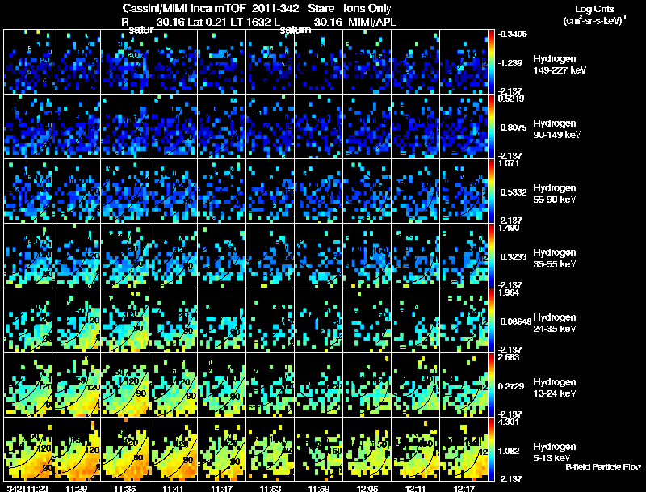Viewport: 646px width, 492px height.
Task: Click the Cassini/MIMI Inca mTOF title text
Action: click(x=184, y=8)
